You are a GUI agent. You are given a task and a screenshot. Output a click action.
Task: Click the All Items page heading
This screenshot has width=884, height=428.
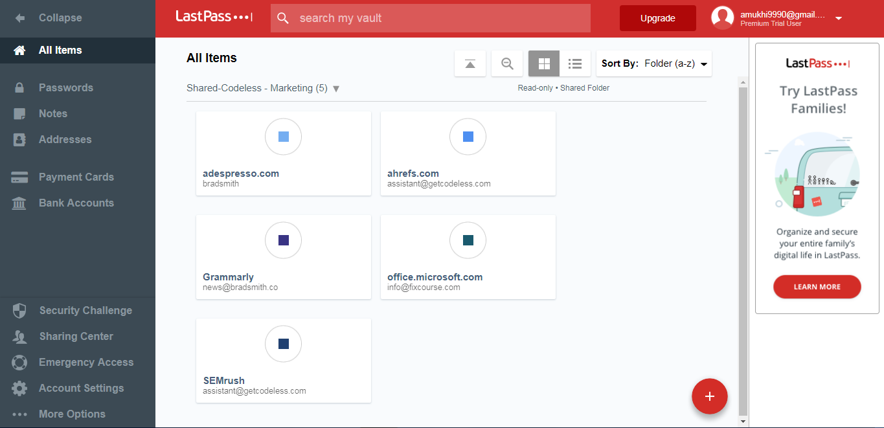click(212, 58)
